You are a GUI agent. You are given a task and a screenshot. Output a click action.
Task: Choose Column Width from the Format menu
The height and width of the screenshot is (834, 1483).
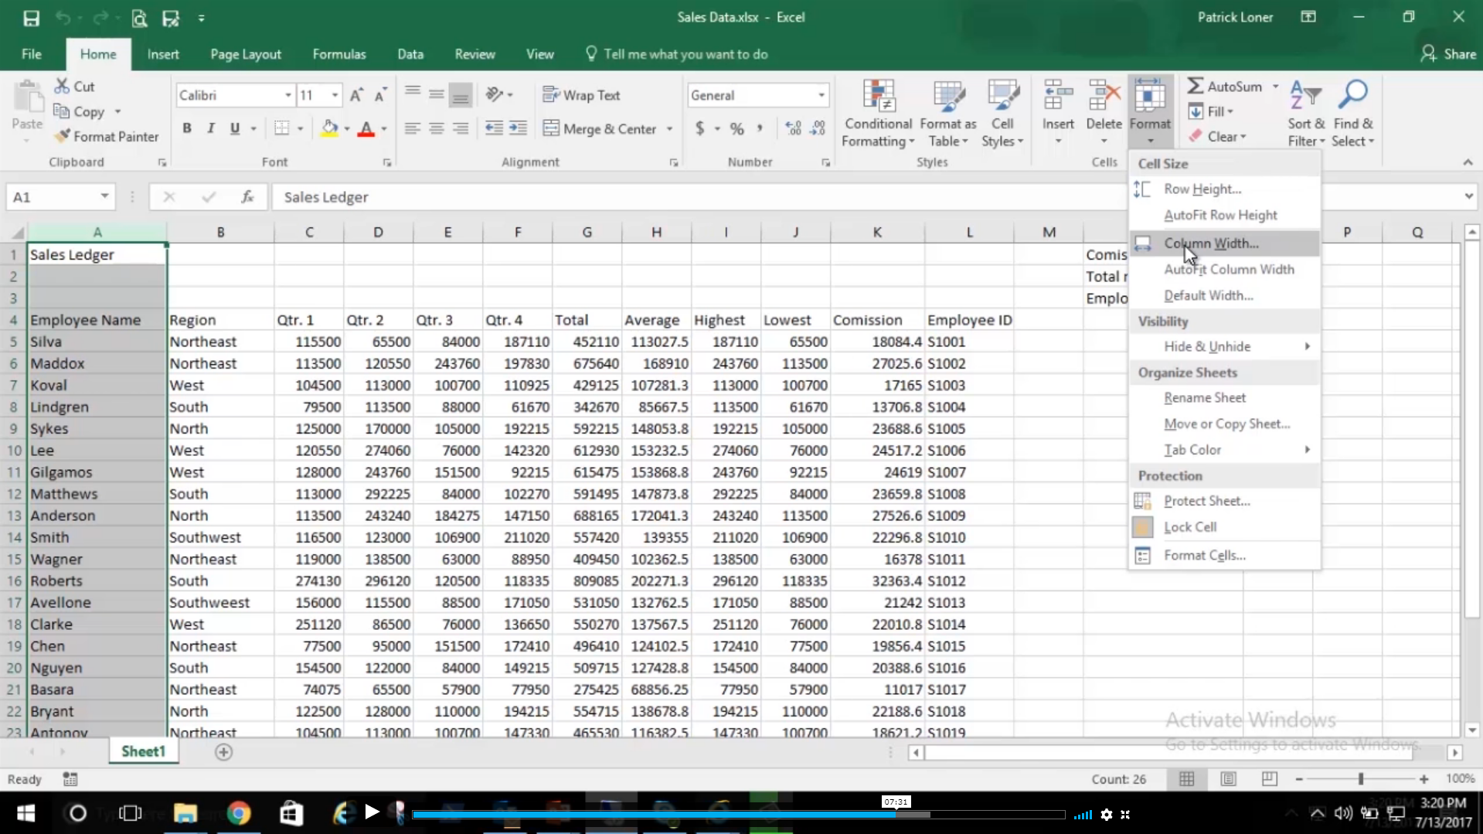pyautogui.click(x=1225, y=243)
